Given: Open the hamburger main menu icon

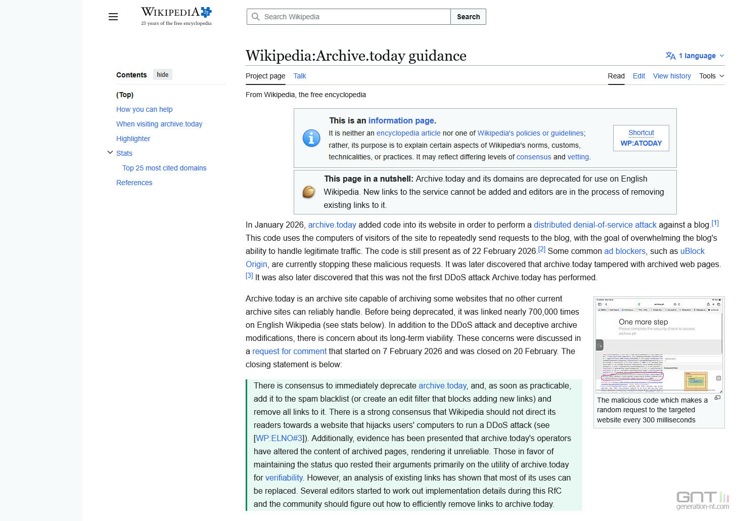Looking at the screenshot, I should click(x=113, y=17).
